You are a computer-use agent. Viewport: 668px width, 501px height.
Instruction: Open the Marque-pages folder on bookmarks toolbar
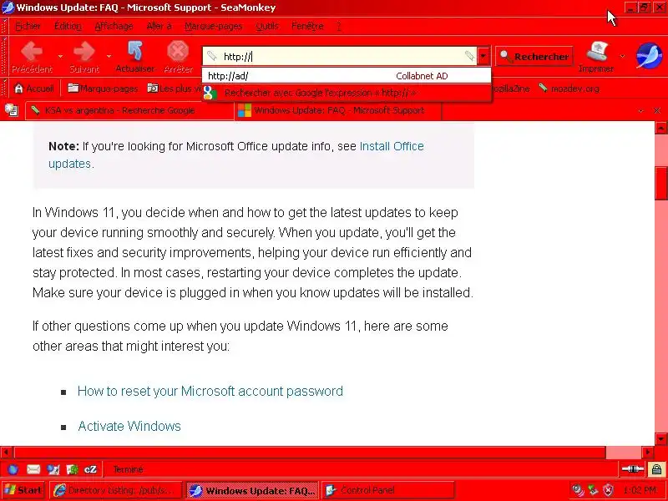[103, 89]
